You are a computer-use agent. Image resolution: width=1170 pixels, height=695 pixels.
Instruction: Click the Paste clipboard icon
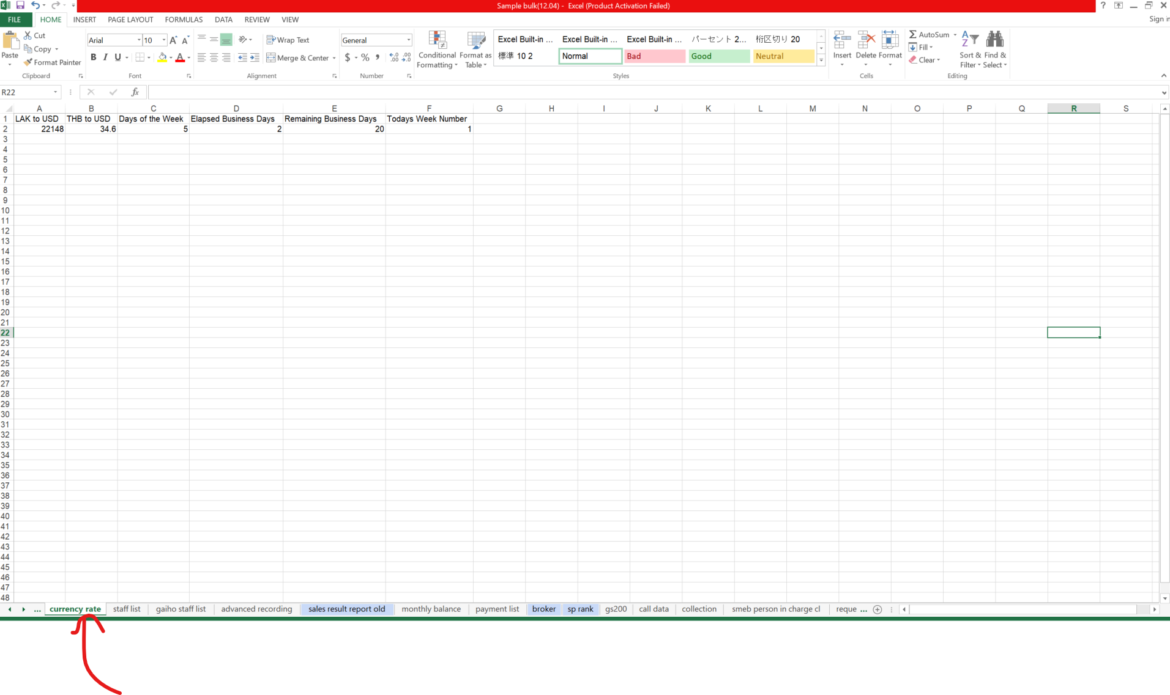coord(10,41)
